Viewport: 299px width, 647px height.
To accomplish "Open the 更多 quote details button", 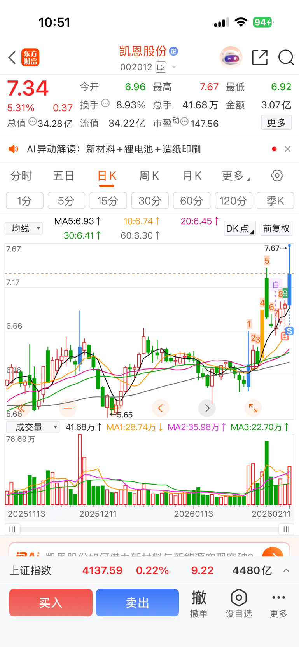I will point(276,123).
